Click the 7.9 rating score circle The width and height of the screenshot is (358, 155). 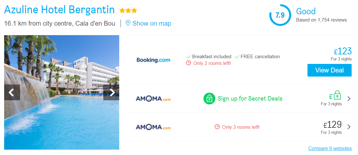click(x=280, y=15)
